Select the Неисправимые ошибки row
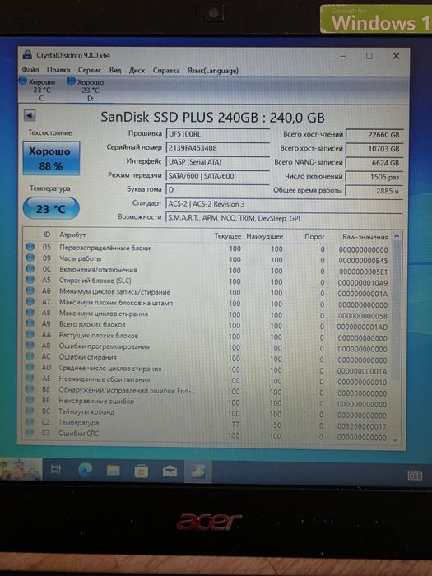This screenshot has height=576, width=432. (207, 402)
